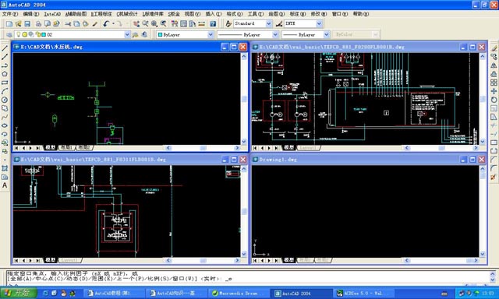Image resolution: width=499 pixels, height=299 pixels.
Task: Select the Multiline Text tool
Action: point(5,185)
